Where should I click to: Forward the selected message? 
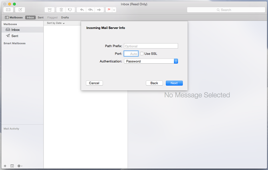pyautogui.click(x=99, y=10)
